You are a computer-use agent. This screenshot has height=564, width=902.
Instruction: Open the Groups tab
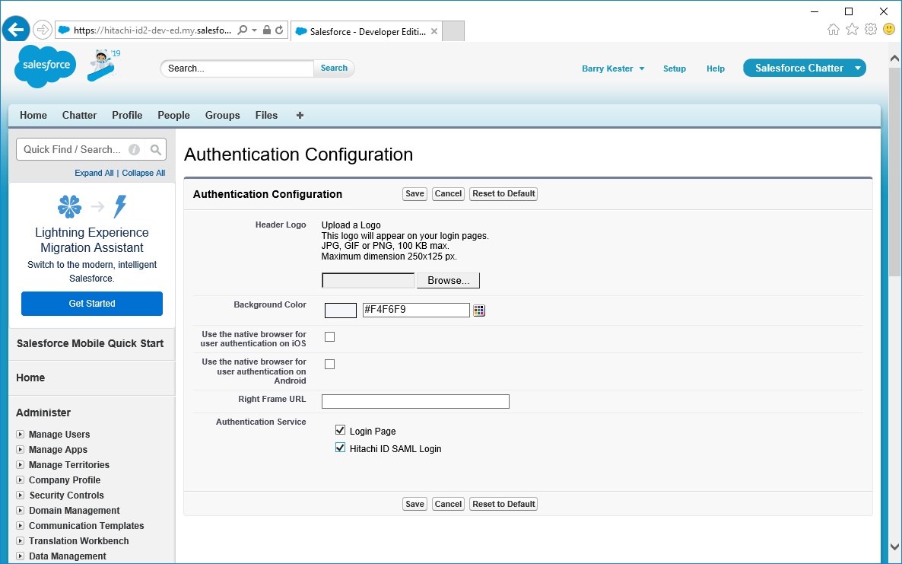tap(222, 116)
